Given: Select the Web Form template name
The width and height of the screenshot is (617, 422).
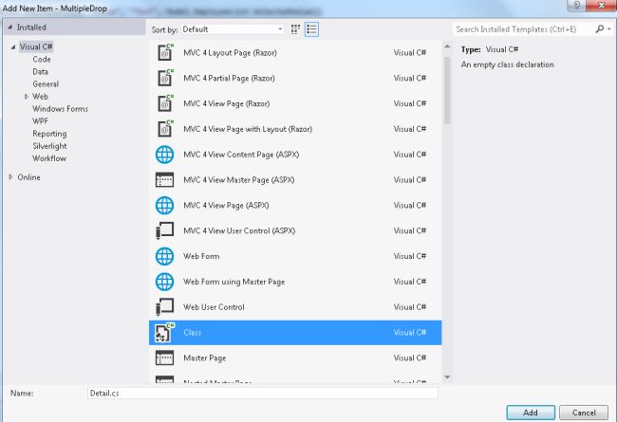Looking at the screenshot, I should tap(201, 256).
